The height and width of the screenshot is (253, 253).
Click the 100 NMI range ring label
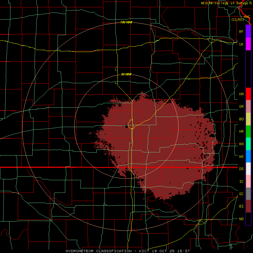coord(126,22)
